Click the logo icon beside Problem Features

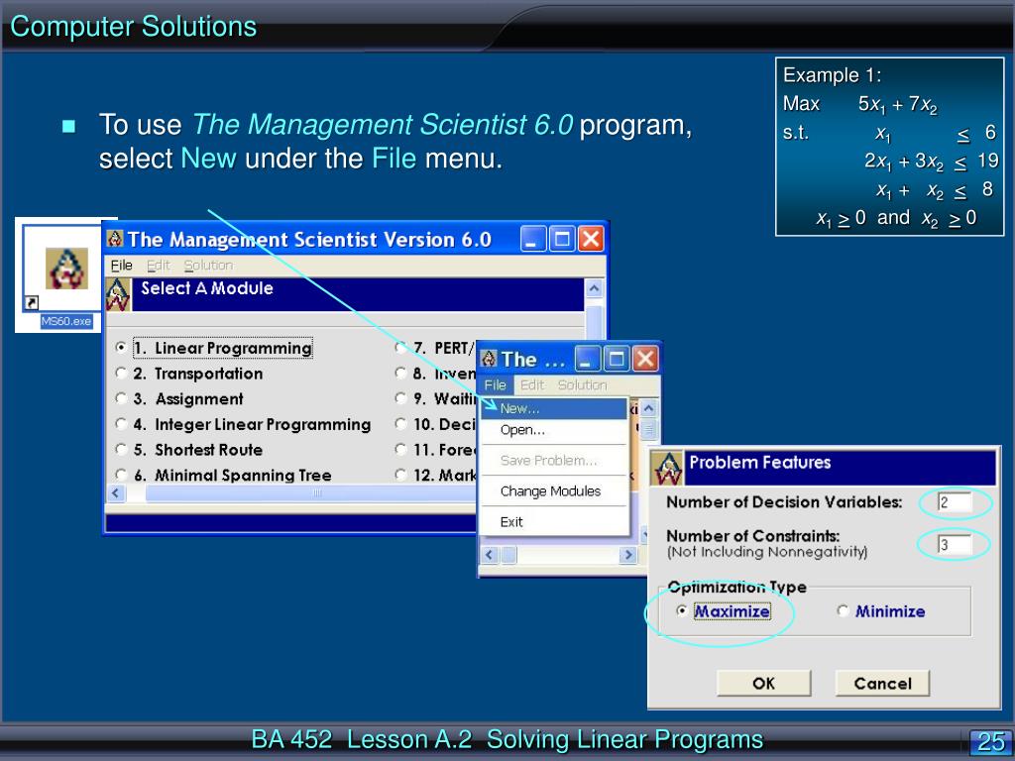click(x=667, y=468)
